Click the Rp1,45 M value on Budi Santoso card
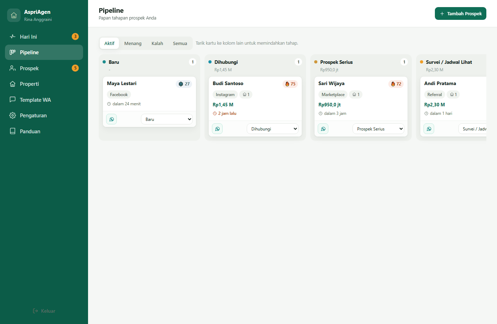 point(223,105)
